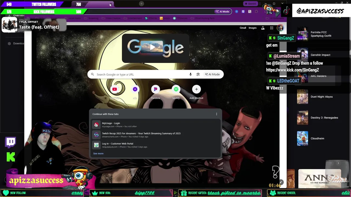351x197 pixels.
Task: Click the Gemini button in title bar
Action: (x=250, y=4)
